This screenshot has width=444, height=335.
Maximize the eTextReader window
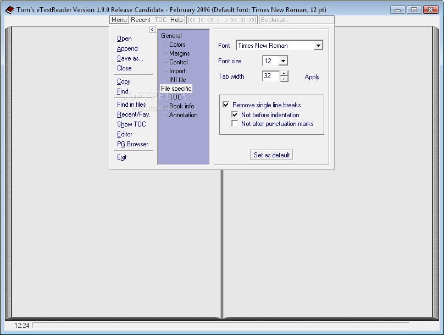click(x=414, y=10)
